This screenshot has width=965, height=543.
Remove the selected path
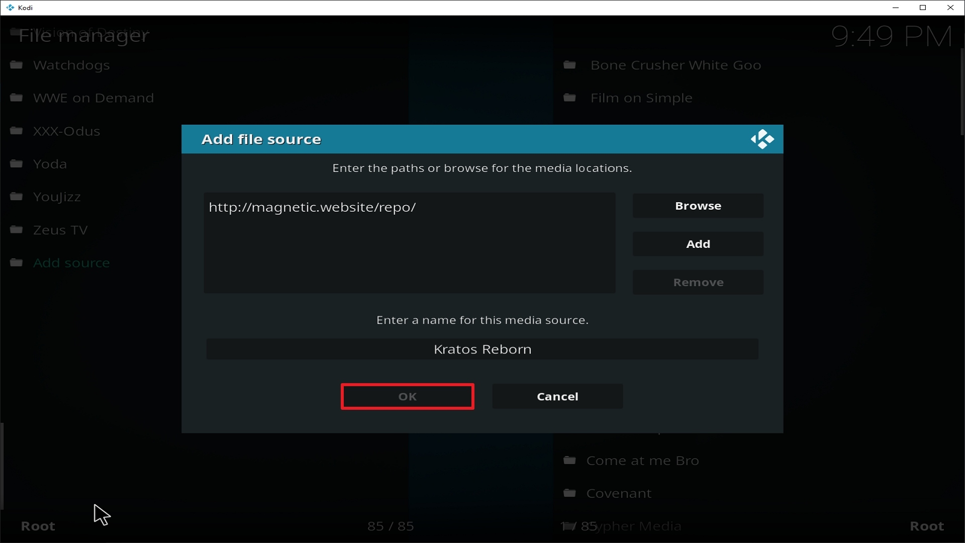click(x=698, y=282)
